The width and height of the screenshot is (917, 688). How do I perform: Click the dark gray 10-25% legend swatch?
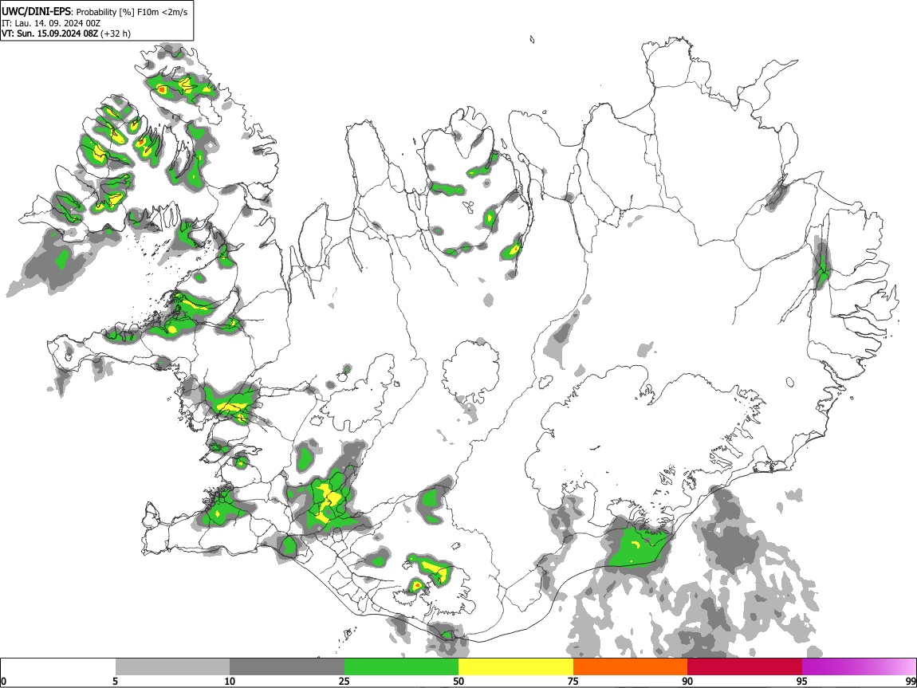(x=287, y=667)
